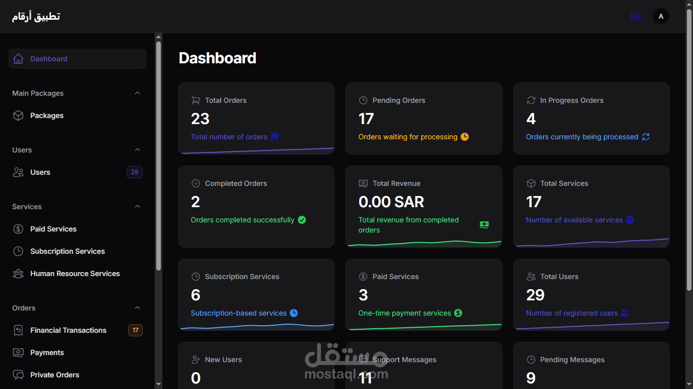Click the purple users icon after Number of registered users
Screen dimensions: 693x389
(x=625, y=313)
